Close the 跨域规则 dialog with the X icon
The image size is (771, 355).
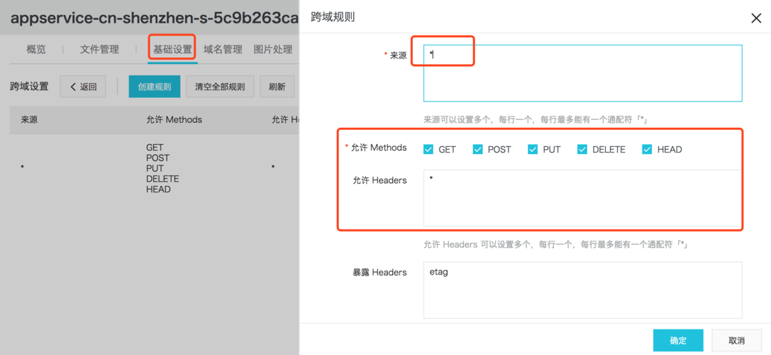[x=756, y=18]
